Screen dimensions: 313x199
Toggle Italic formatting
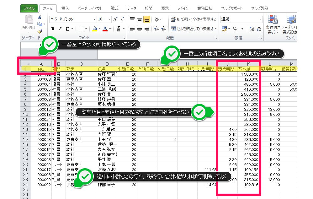(x=60, y=29)
